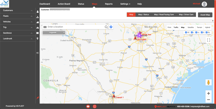Uncheck the GL checkbox

(207, 32)
